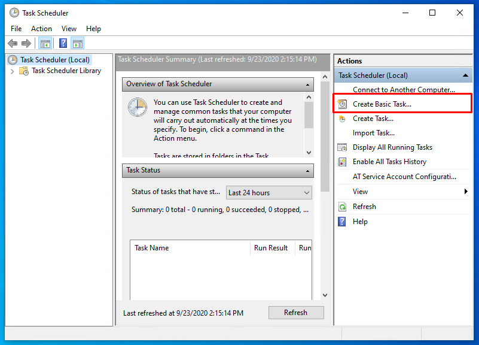
Task: Click the blue Help icon in Actions
Action: (342, 222)
